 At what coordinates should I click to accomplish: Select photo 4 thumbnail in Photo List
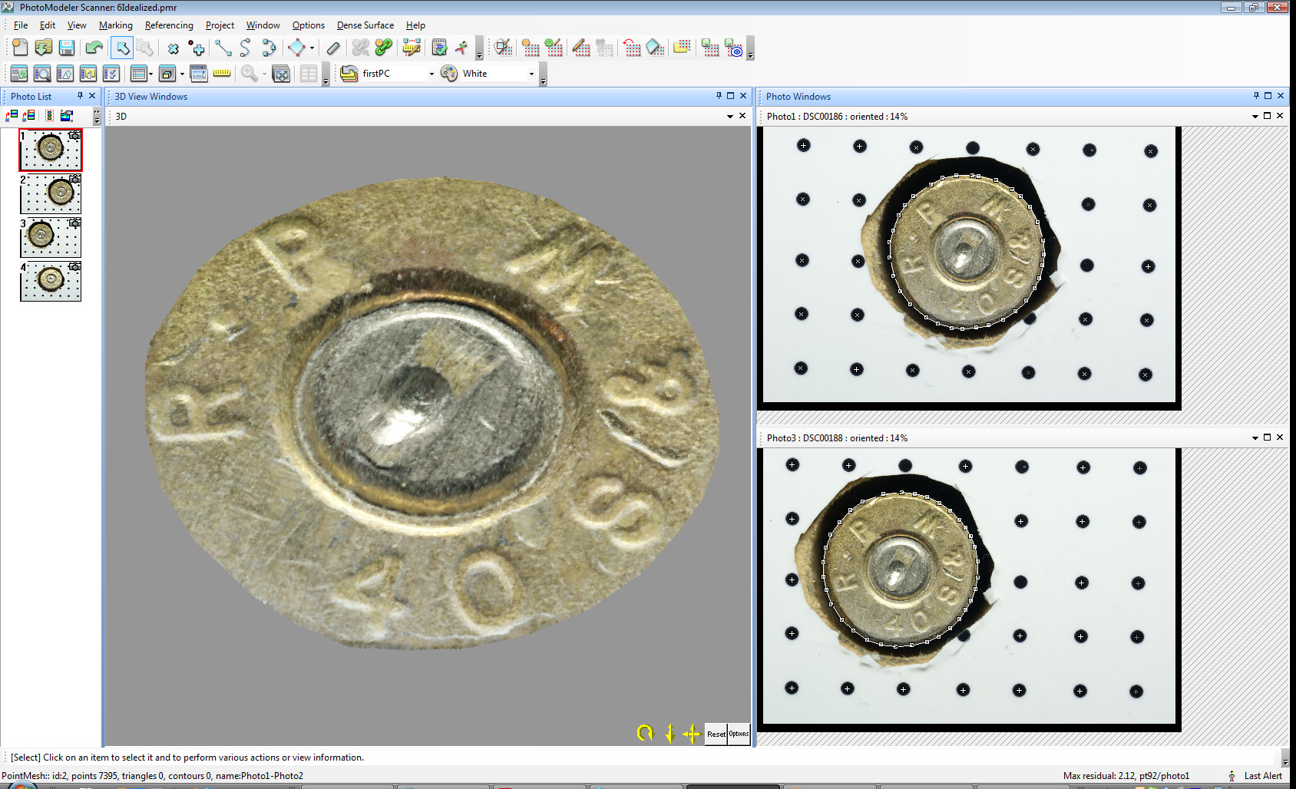pos(51,281)
